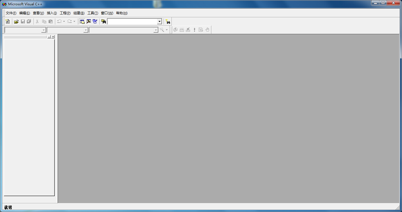402x212 pixels.
Task: Open the 帮助(H) menu
Action: point(122,13)
